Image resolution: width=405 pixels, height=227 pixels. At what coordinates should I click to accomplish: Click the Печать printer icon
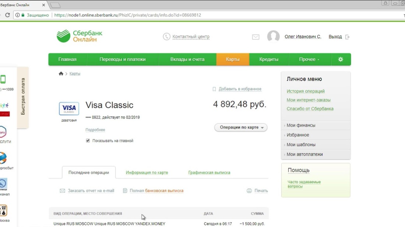click(249, 191)
